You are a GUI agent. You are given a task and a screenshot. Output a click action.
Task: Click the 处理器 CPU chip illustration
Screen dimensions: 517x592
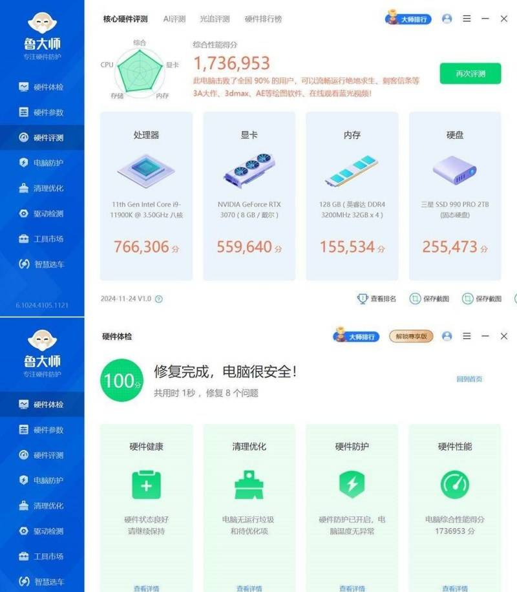pos(146,171)
